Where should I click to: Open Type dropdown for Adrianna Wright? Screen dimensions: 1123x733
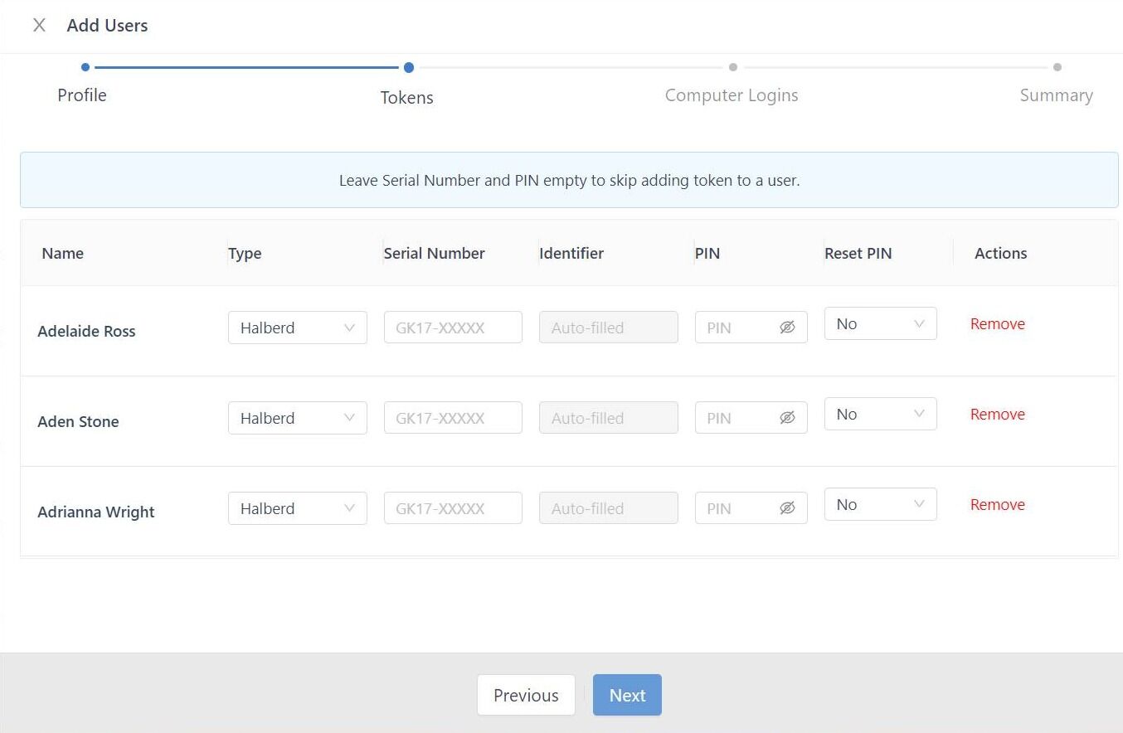coord(298,508)
